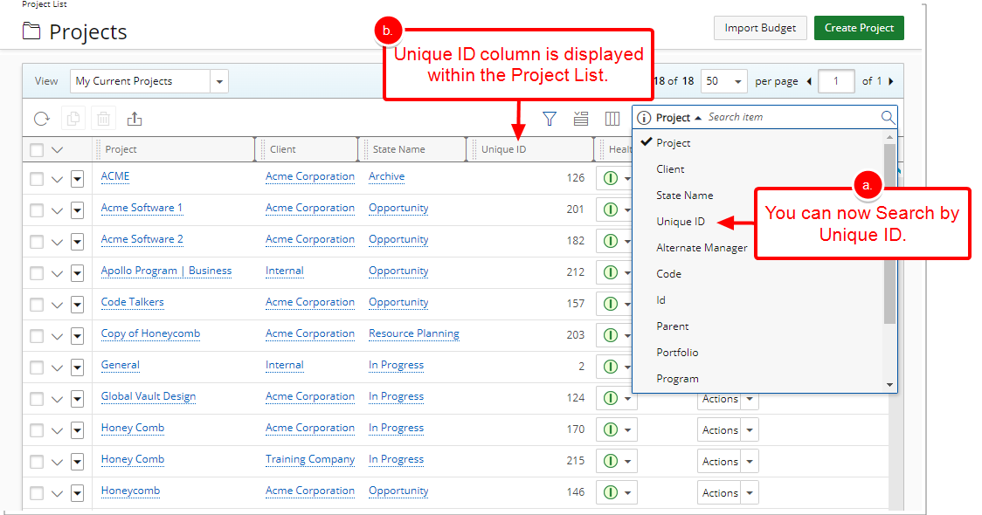
Task: Click the page number input field
Action: click(835, 81)
